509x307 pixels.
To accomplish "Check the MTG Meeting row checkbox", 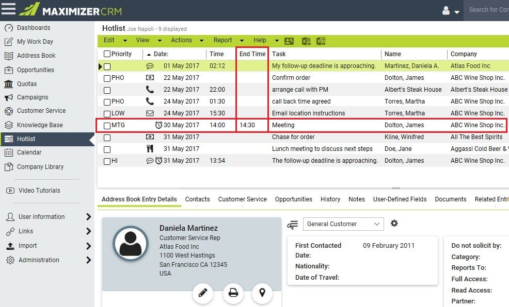I will [x=107, y=126].
